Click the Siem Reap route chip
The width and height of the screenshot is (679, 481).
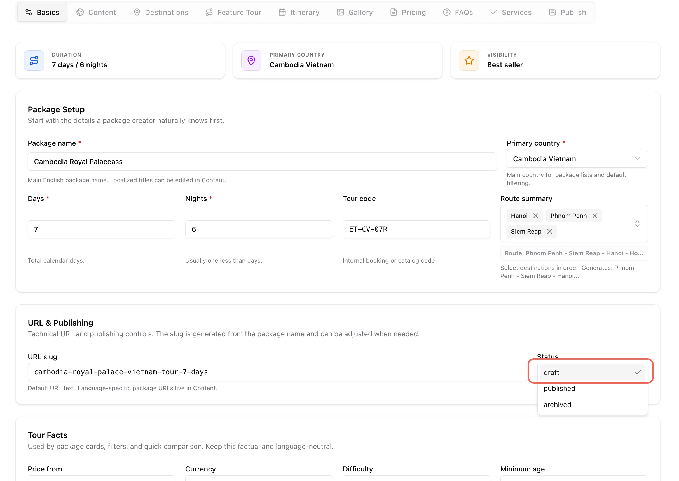532,231
